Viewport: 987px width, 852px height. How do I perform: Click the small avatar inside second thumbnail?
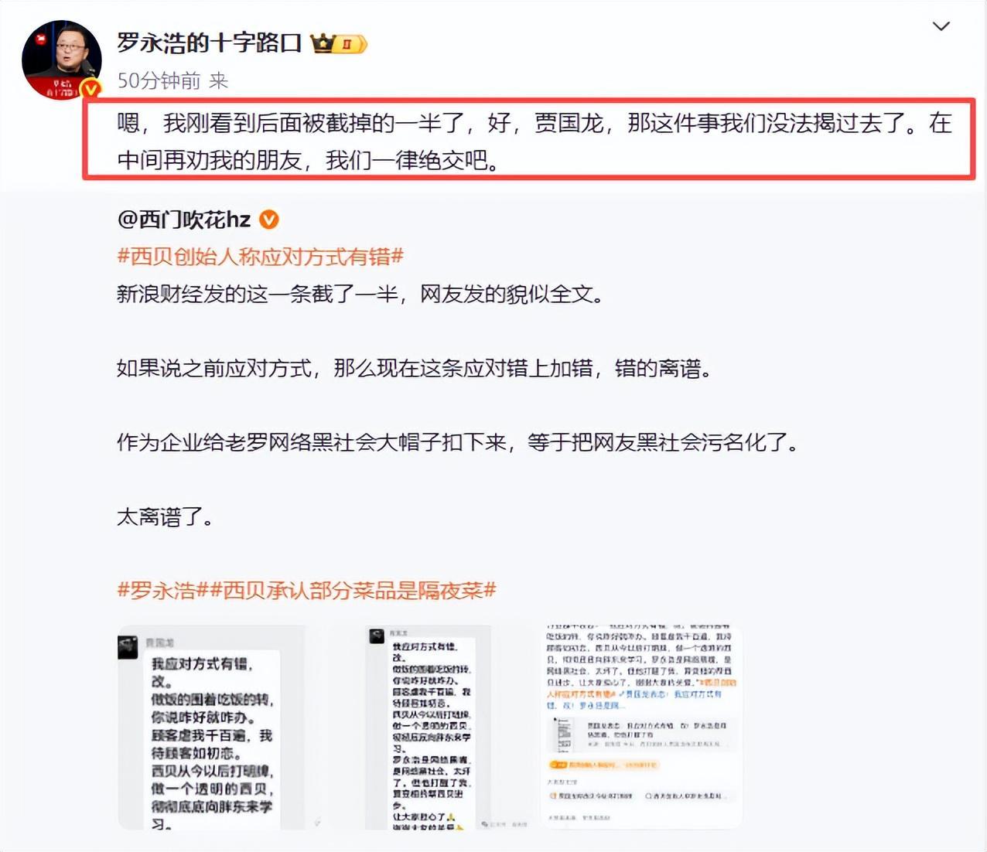coord(377,636)
